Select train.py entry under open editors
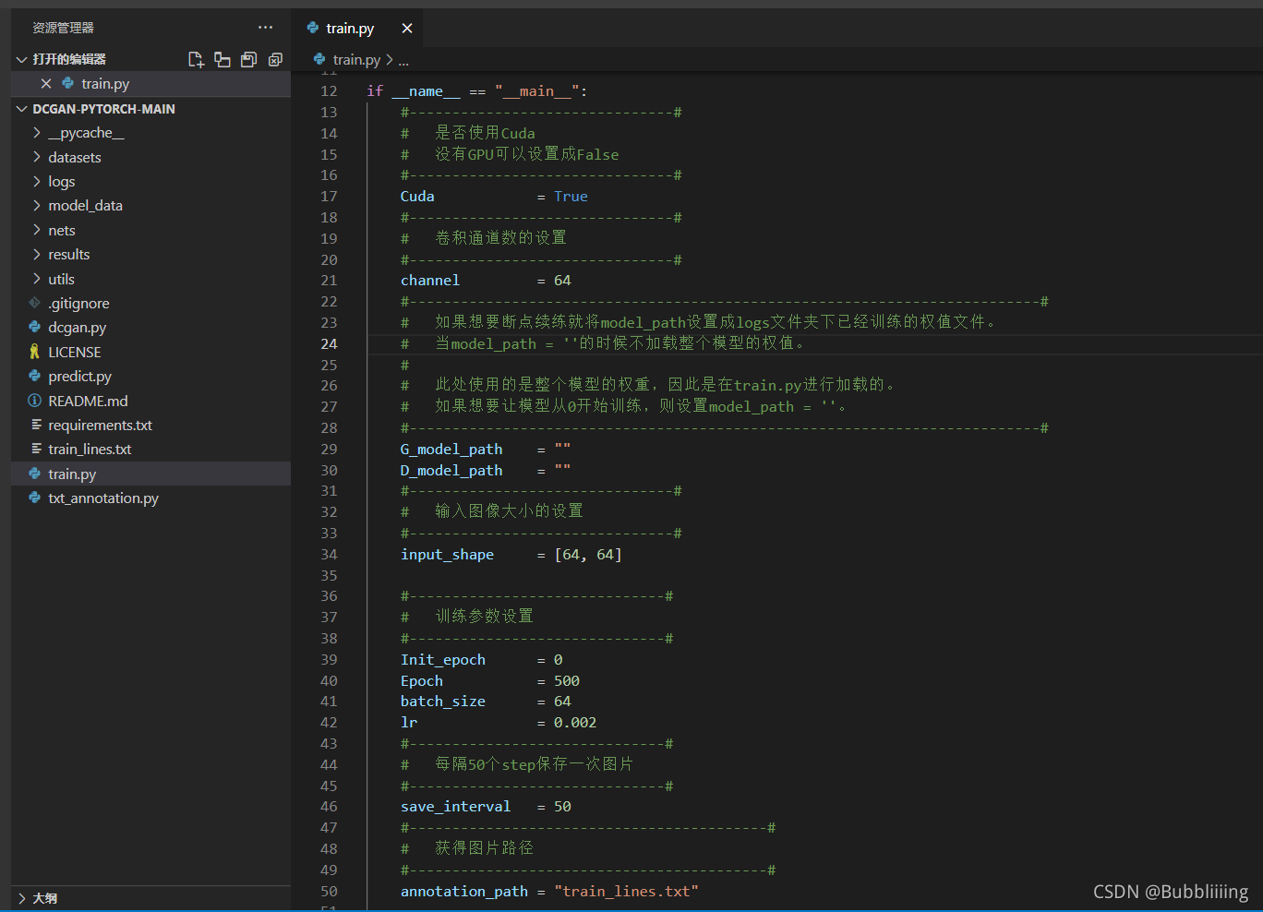The width and height of the screenshot is (1263, 912). 150,84
